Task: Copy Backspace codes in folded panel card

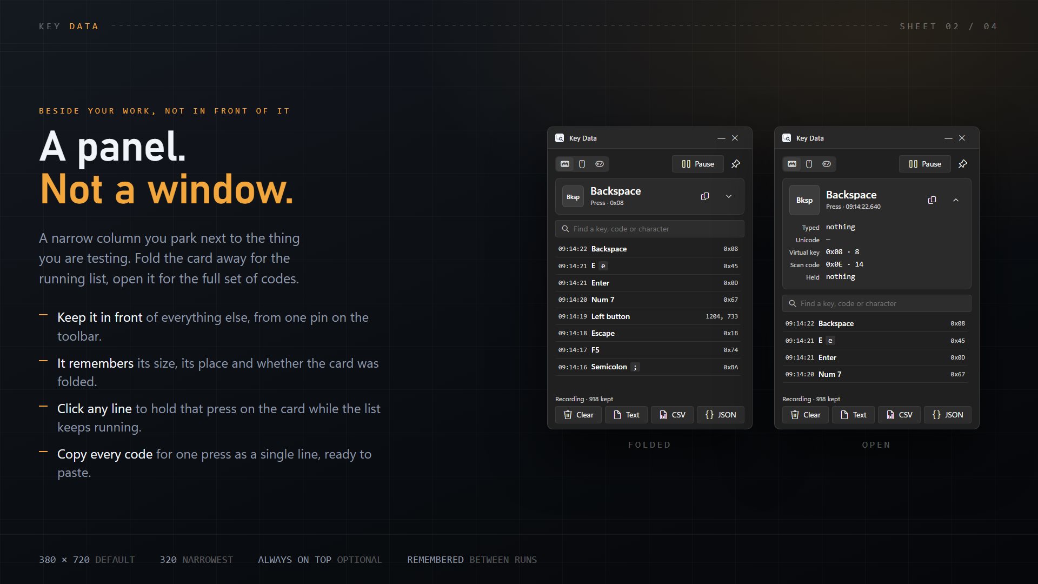Action: pyautogui.click(x=705, y=196)
